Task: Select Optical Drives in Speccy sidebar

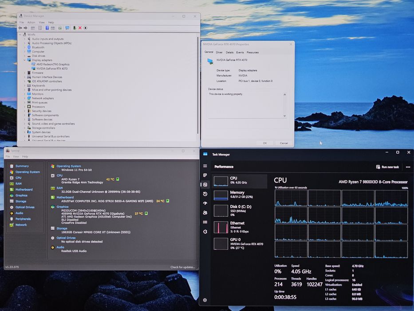Action: [x=25, y=207]
